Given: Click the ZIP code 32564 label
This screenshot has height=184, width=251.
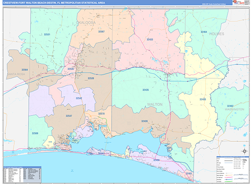Looking at the screenshot, I should pyautogui.click(x=25, y=70).
